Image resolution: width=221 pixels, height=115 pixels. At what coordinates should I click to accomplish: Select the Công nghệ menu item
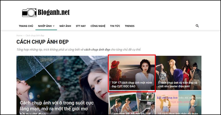(98, 26)
